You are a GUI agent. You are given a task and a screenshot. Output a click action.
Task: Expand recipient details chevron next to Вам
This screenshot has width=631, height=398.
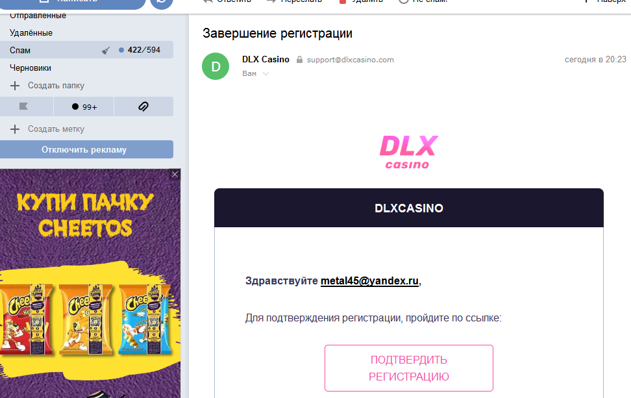click(x=266, y=73)
